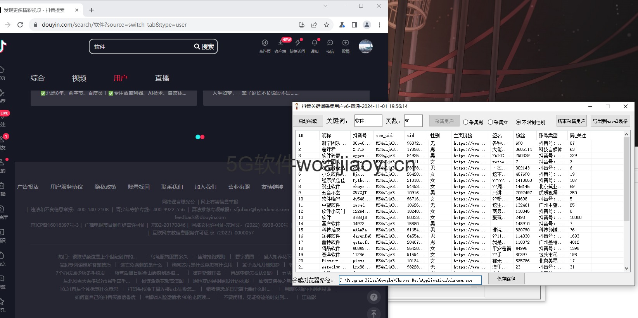Switch to 综合 search tab
Image resolution: width=638 pixels, height=318 pixels.
point(38,78)
